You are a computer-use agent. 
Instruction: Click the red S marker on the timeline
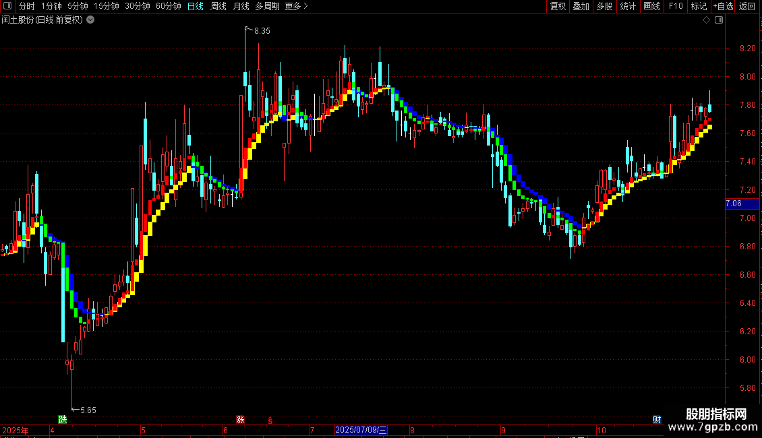click(x=270, y=420)
